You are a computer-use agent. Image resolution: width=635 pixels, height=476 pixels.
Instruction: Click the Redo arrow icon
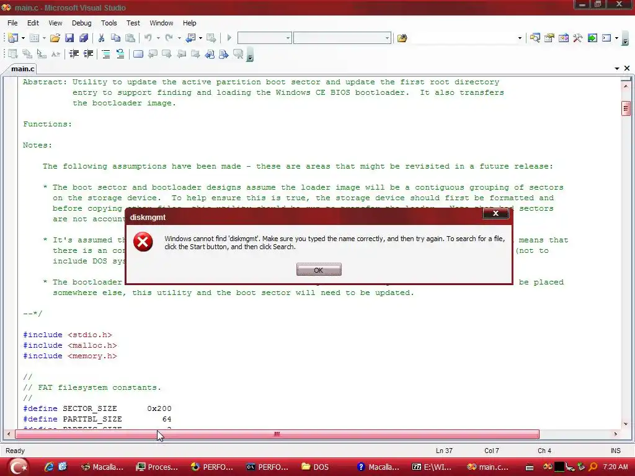point(169,38)
